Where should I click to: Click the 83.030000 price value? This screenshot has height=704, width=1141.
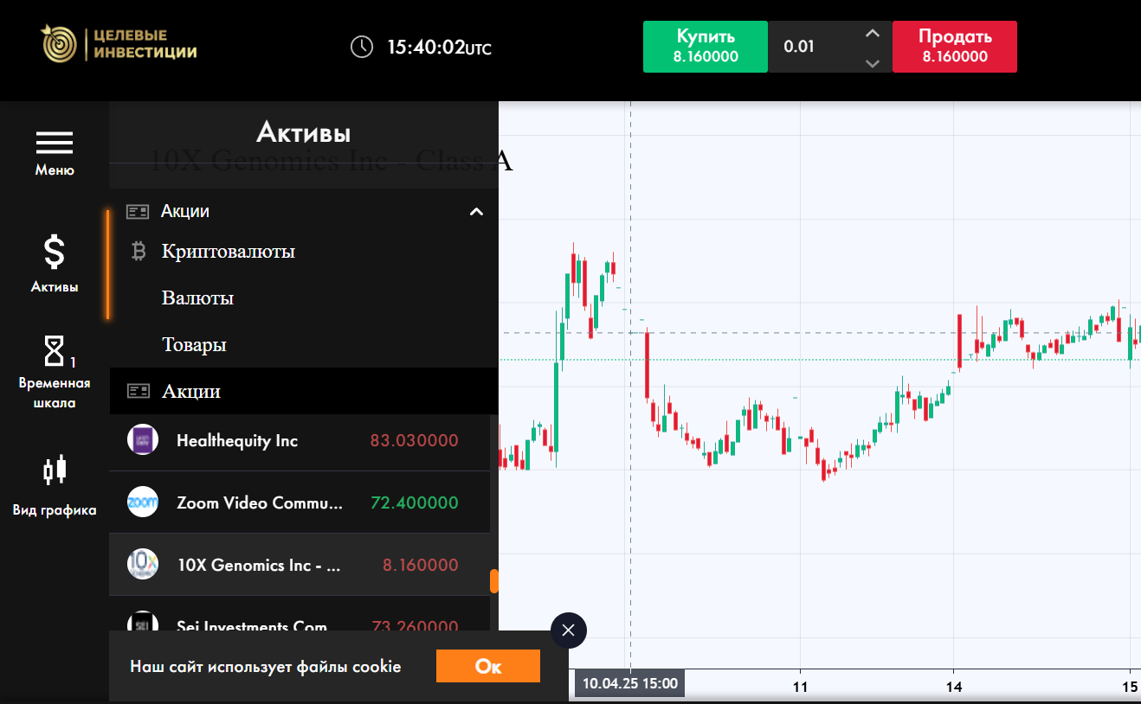414,440
